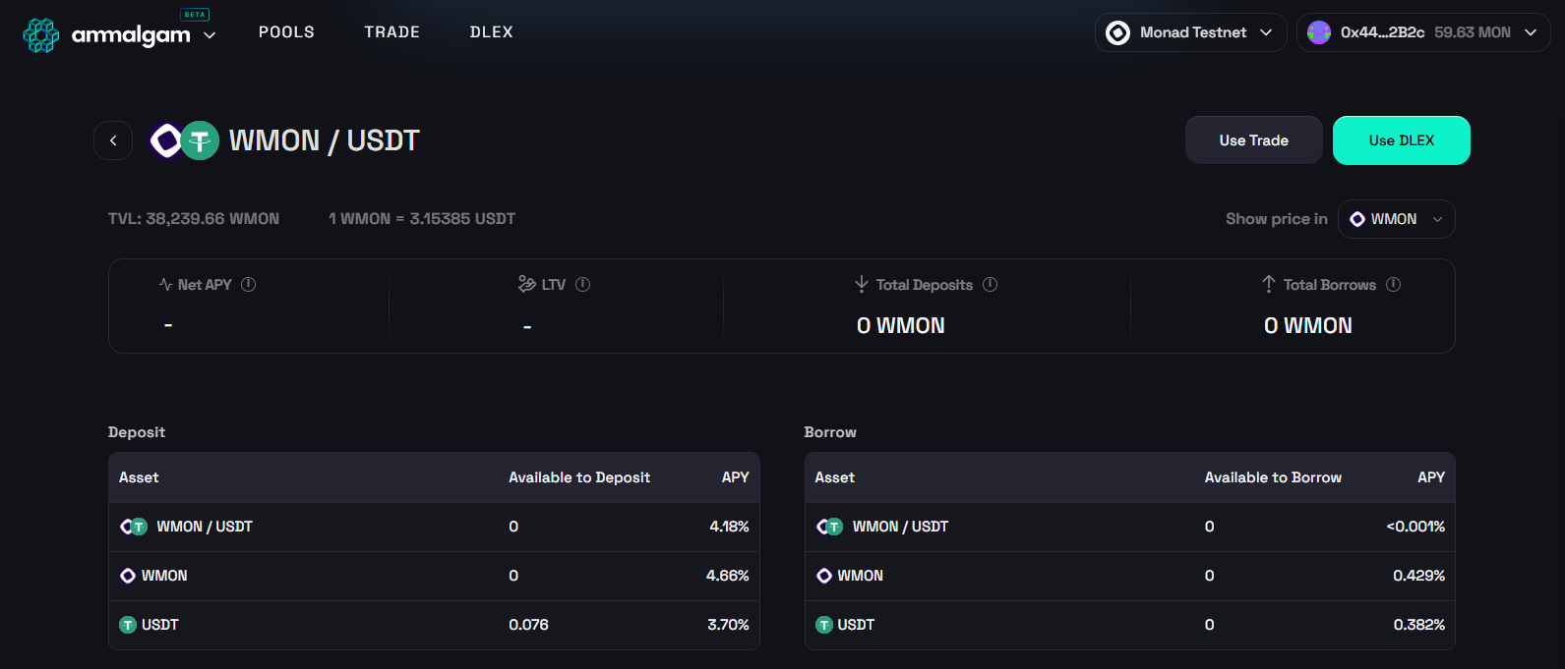Expand the ammalgam logo dropdown chevron
This screenshot has height=669, width=1565.
(x=210, y=35)
